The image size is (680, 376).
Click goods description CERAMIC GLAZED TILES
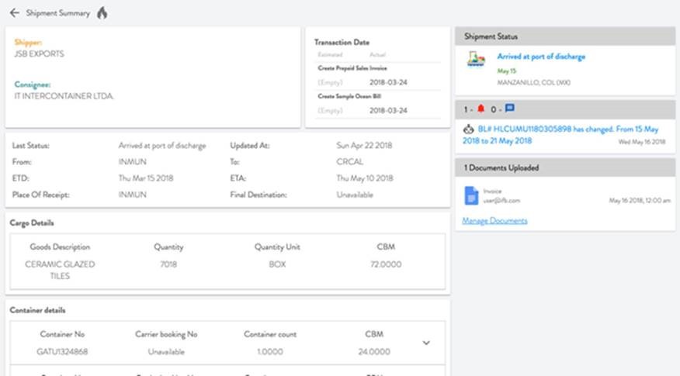pyautogui.click(x=60, y=270)
